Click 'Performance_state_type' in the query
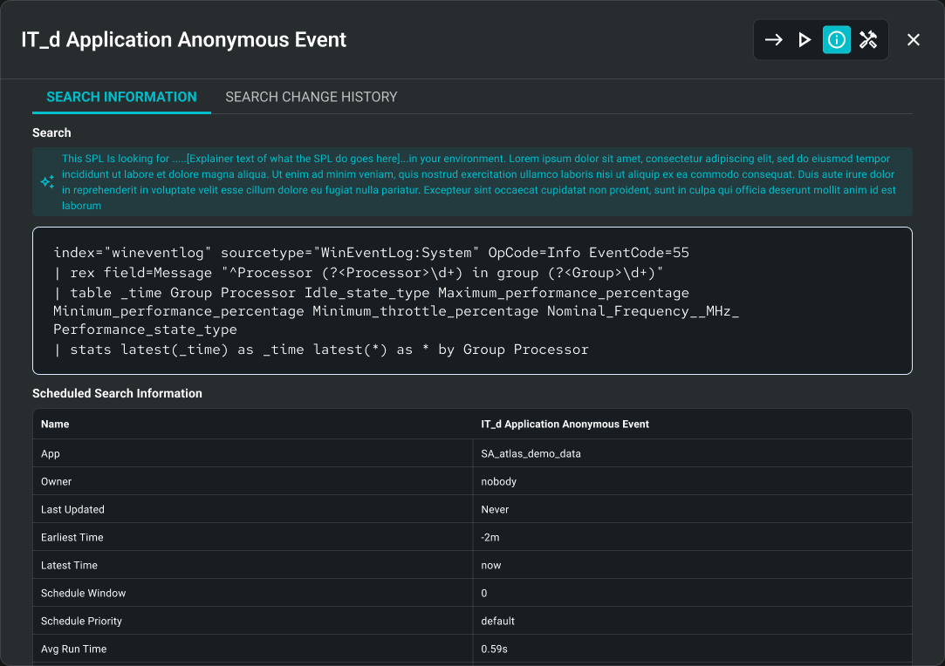Image resolution: width=945 pixels, height=666 pixels. click(145, 330)
